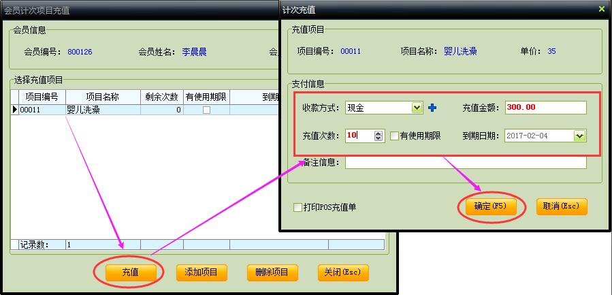
Task: Toggle the 有使用期限 checkbox in the 婴儿洗澡 row
Action: (x=206, y=110)
